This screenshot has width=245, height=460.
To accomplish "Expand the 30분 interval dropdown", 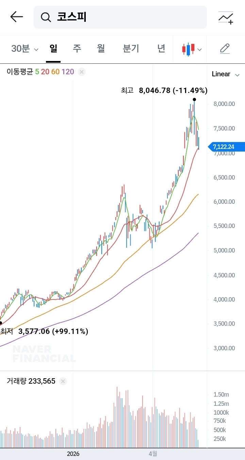I will [x=25, y=49].
